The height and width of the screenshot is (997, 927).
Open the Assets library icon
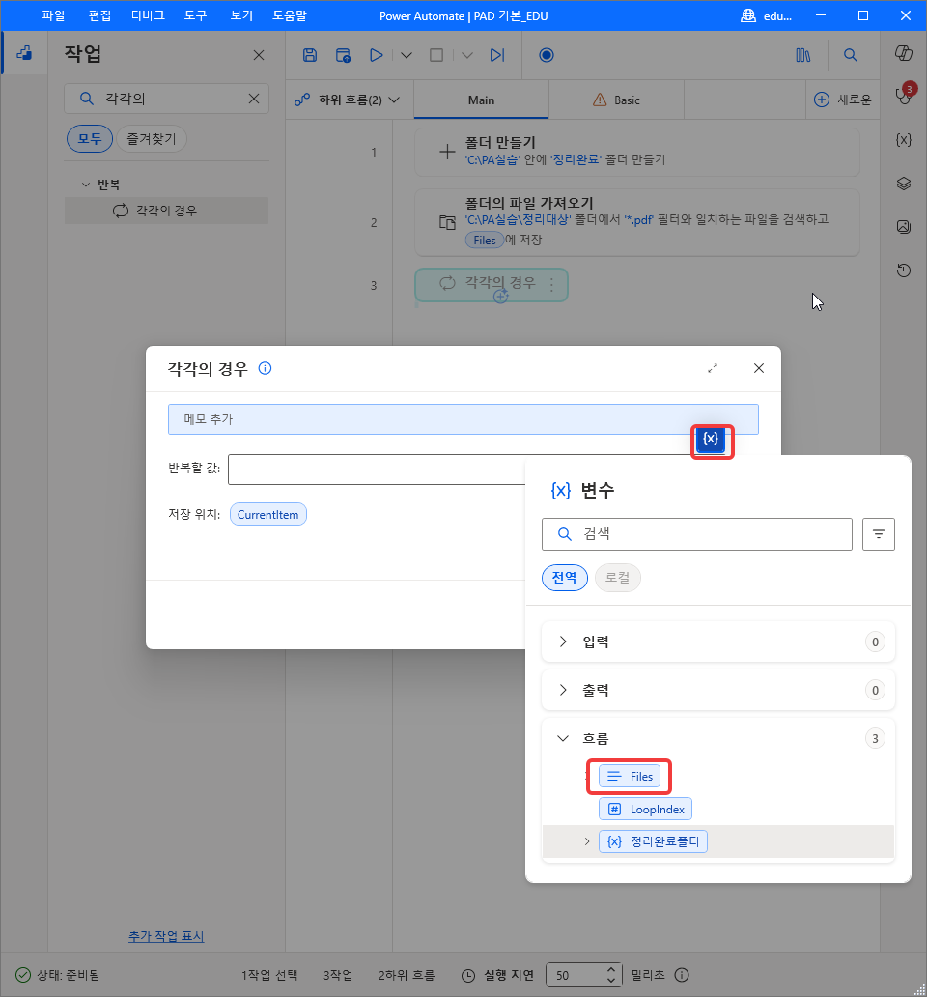pyautogui.click(x=803, y=55)
